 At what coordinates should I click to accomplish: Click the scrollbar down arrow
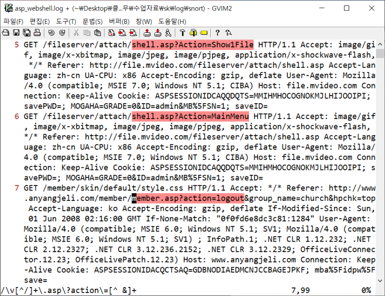(380, 281)
